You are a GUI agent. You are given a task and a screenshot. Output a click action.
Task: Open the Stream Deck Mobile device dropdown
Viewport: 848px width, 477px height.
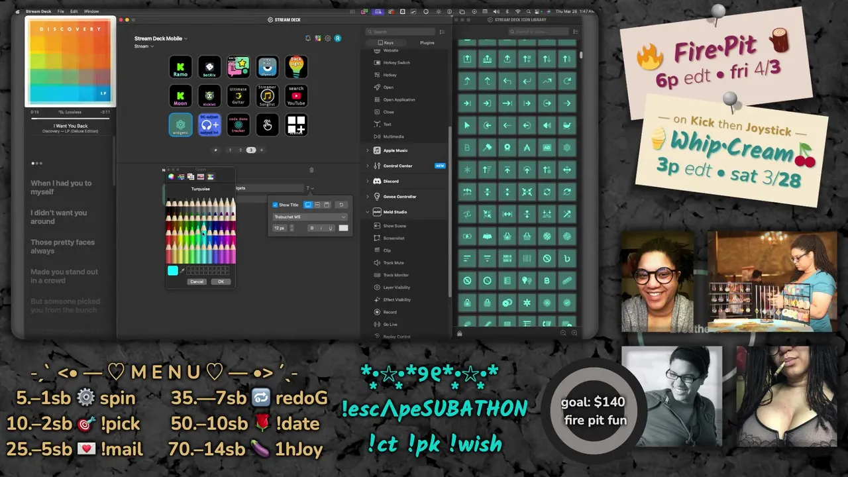pos(161,38)
